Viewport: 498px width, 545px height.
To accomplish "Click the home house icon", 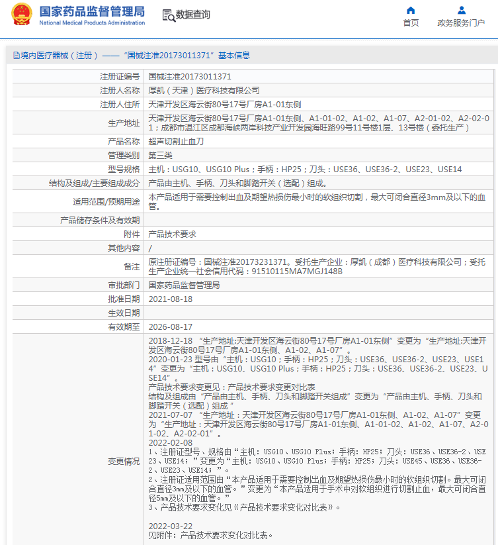I will (411, 10).
